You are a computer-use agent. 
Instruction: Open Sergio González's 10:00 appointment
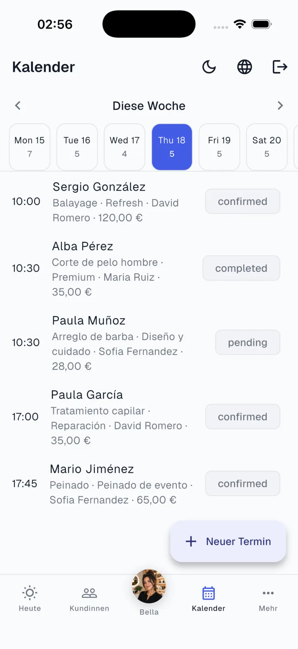pyautogui.click(x=149, y=202)
